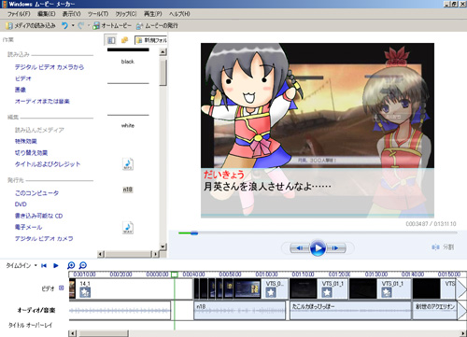Click the redo arrow icon
Screen dimensions: 467x337
[81, 25]
